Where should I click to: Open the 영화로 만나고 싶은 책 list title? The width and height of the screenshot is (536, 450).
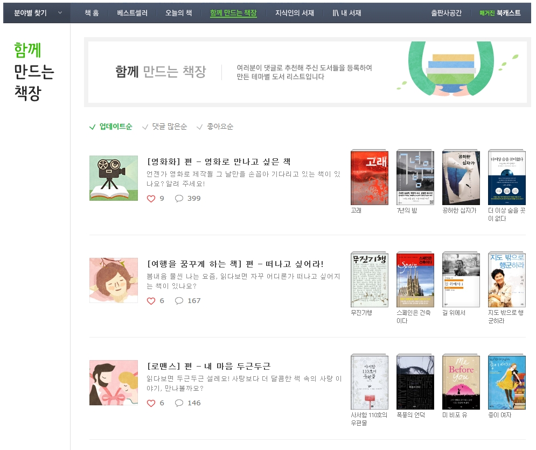pyautogui.click(x=219, y=161)
